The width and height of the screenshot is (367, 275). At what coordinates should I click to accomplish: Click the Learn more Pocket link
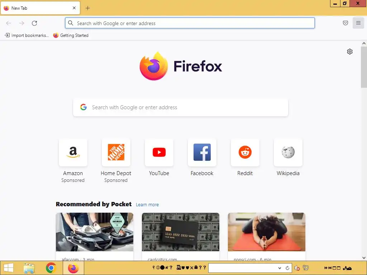147,204
